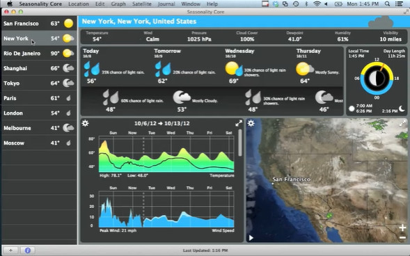The height and width of the screenshot is (256, 410).
Task: Click crescent moon icon beside Paris
Action: coord(68,98)
